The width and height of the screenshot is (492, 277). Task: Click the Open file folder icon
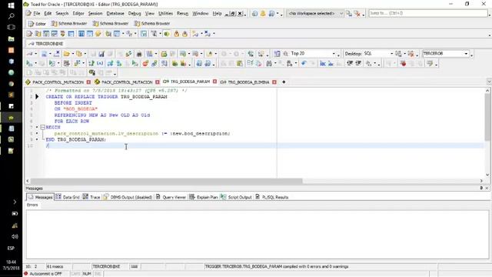pos(67,54)
